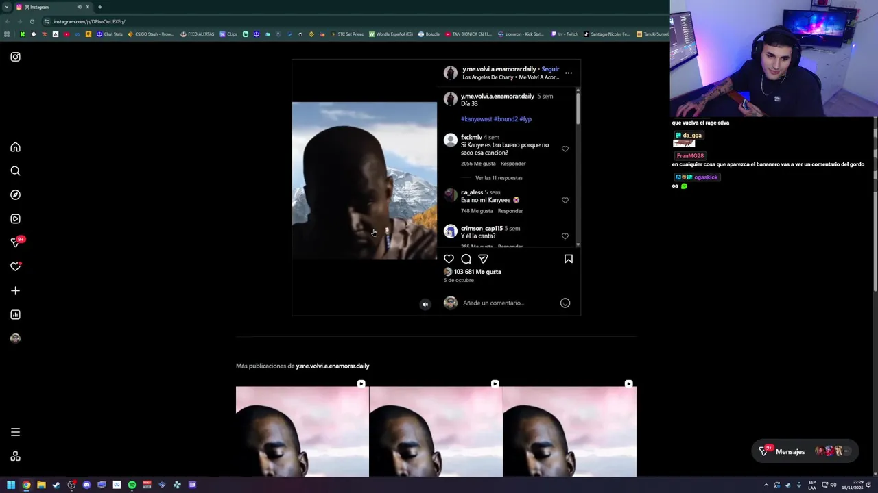878x493 pixels.
Task: Click the comments panel scrollbar
Action: coord(578,108)
